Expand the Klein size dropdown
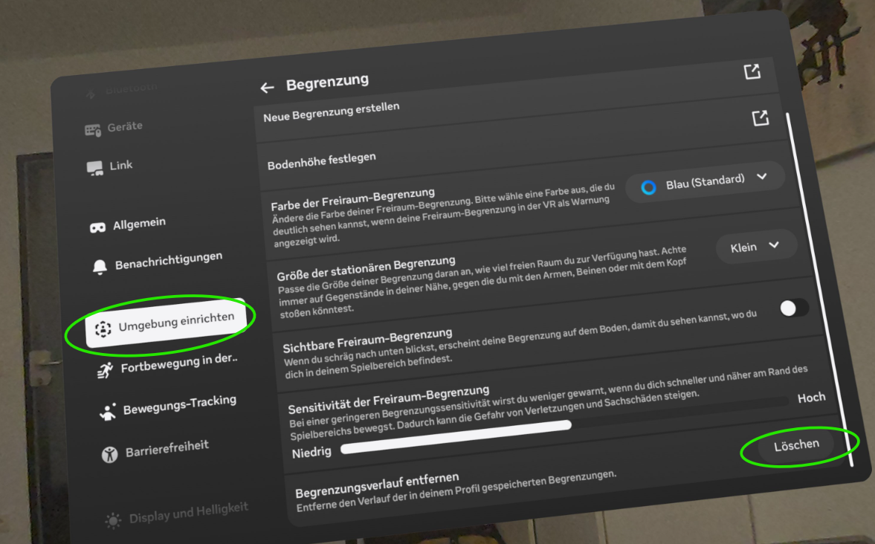Image resolution: width=875 pixels, height=544 pixels. point(755,247)
